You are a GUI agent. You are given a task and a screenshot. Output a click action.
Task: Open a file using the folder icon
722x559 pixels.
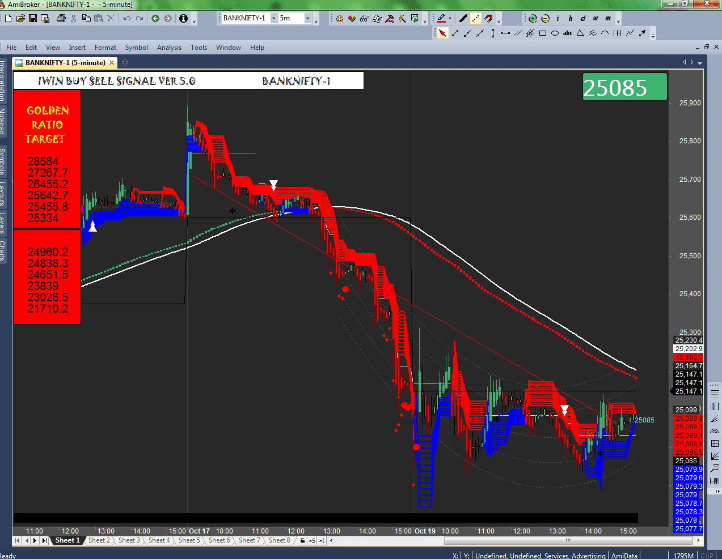pyautogui.click(x=20, y=18)
